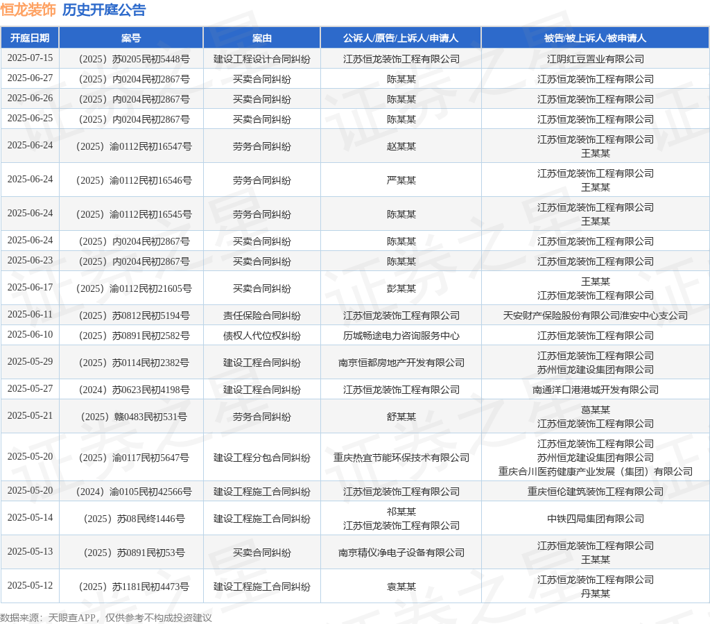Click case number 苏08民终1446号
Image resolution: width=710 pixels, height=624 pixels.
click(134, 519)
